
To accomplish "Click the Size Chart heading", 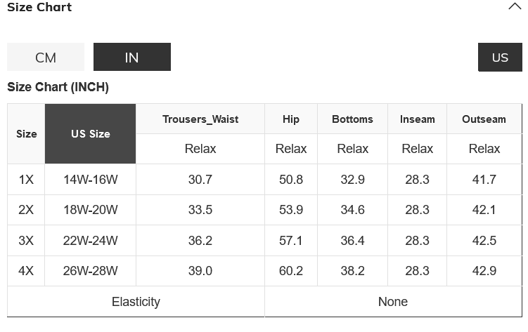I will point(39,7).
